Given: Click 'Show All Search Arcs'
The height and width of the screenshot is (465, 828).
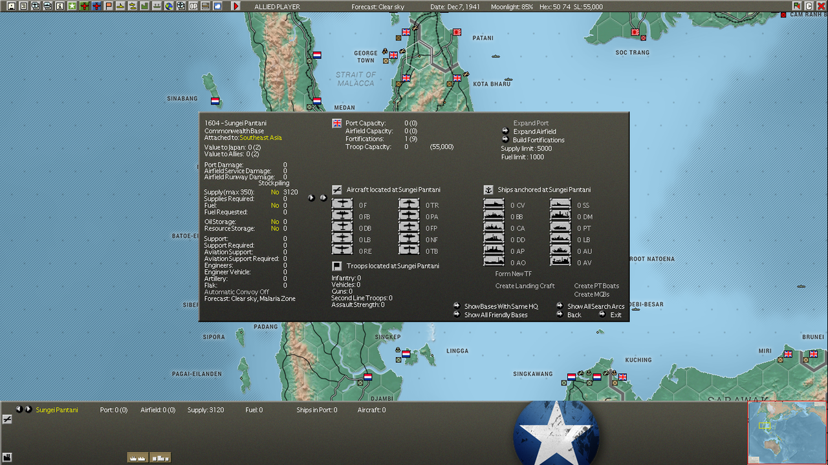Looking at the screenshot, I should tap(596, 307).
